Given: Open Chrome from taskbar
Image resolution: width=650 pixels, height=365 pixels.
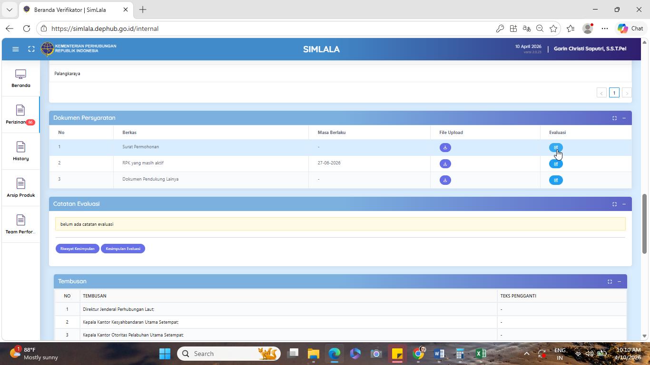Looking at the screenshot, I should (418, 354).
